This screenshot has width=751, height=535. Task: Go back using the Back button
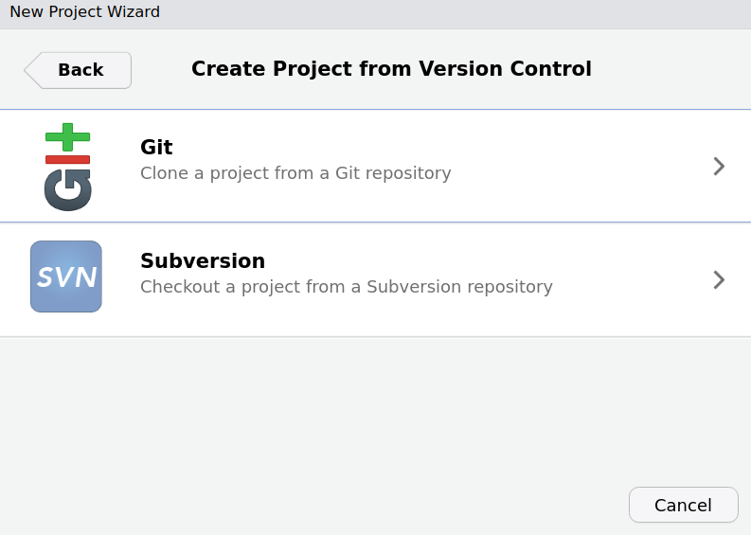pyautogui.click(x=80, y=70)
